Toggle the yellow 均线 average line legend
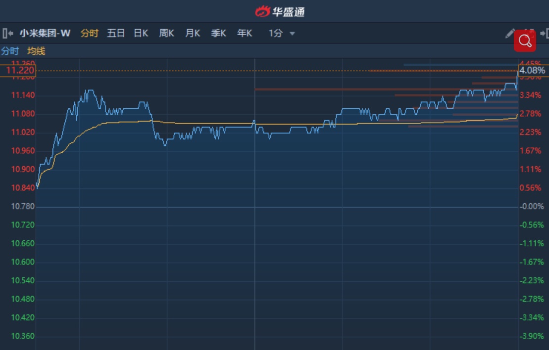 click(36, 51)
